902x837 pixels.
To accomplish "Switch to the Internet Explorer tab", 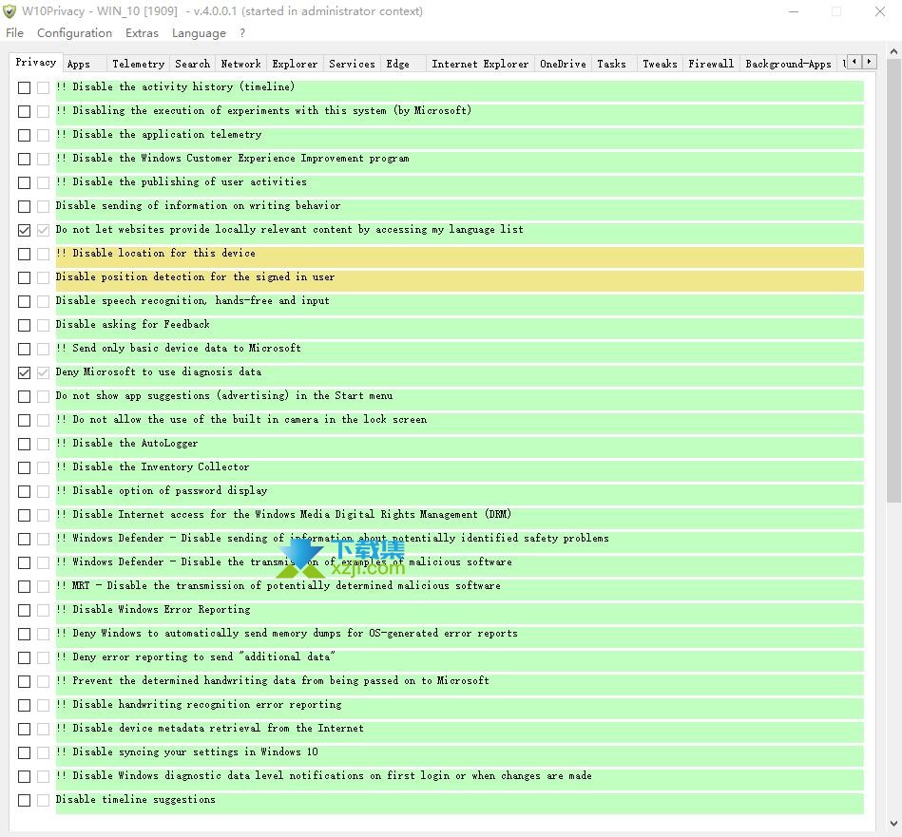I will [480, 64].
